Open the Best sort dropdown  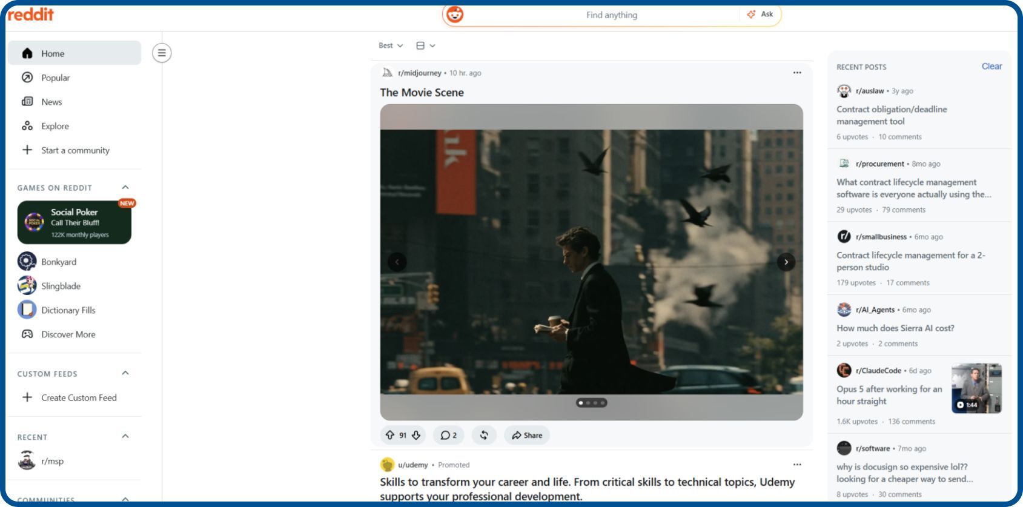(391, 45)
